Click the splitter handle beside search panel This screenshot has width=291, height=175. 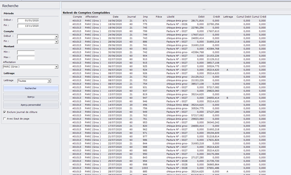pyautogui.click(x=61, y=104)
